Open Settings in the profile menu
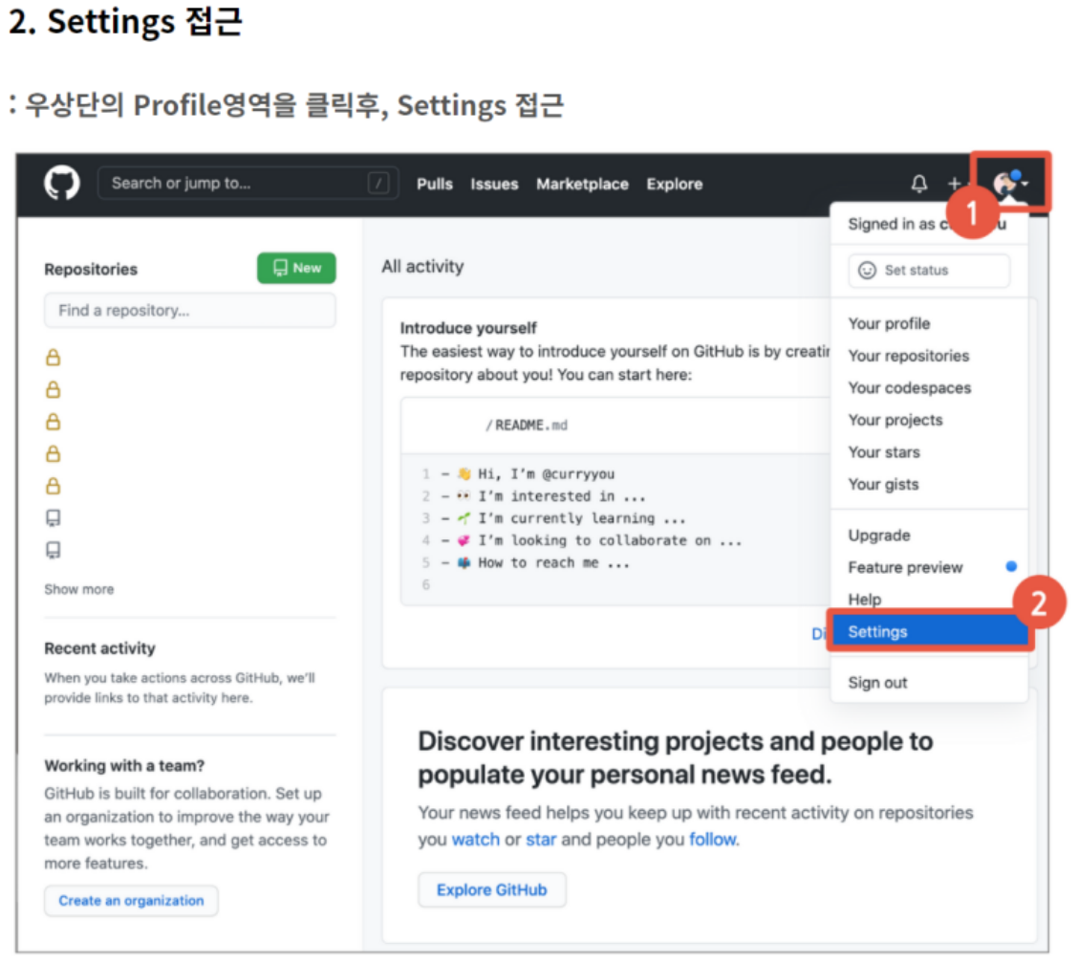This screenshot has width=1078, height=964. [930, 631]
